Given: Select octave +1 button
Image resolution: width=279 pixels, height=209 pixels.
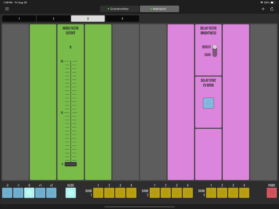Looking at the screenshot, I should pyautogui.click(x=40, y=193).
